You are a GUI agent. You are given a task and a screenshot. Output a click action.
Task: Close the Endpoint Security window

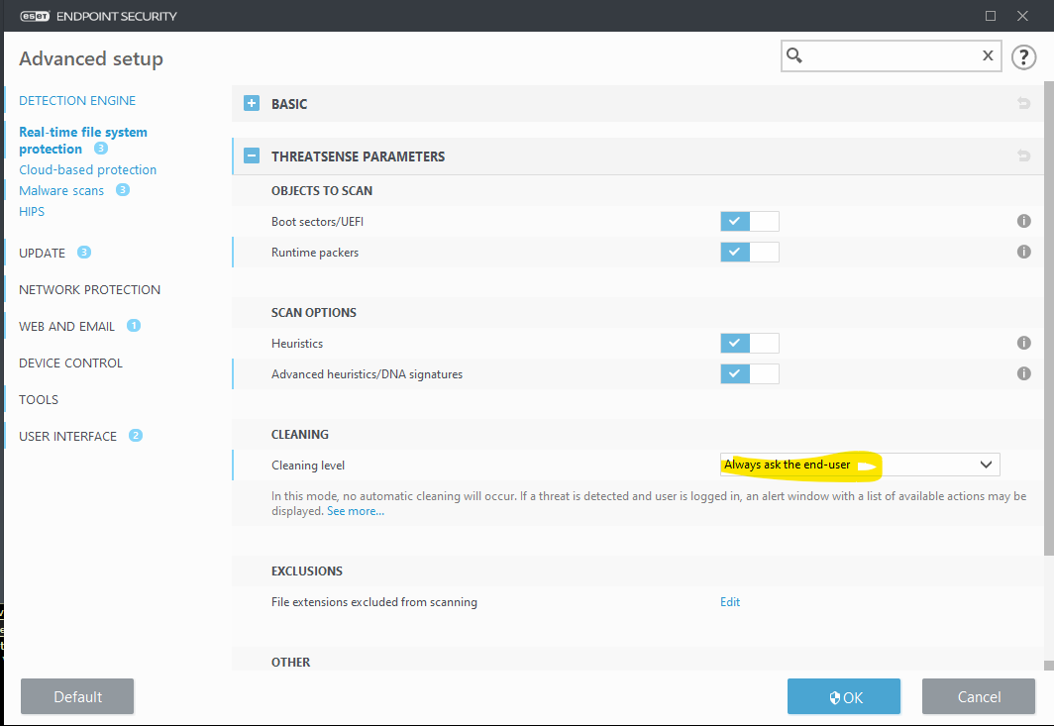pos(1022,16)
